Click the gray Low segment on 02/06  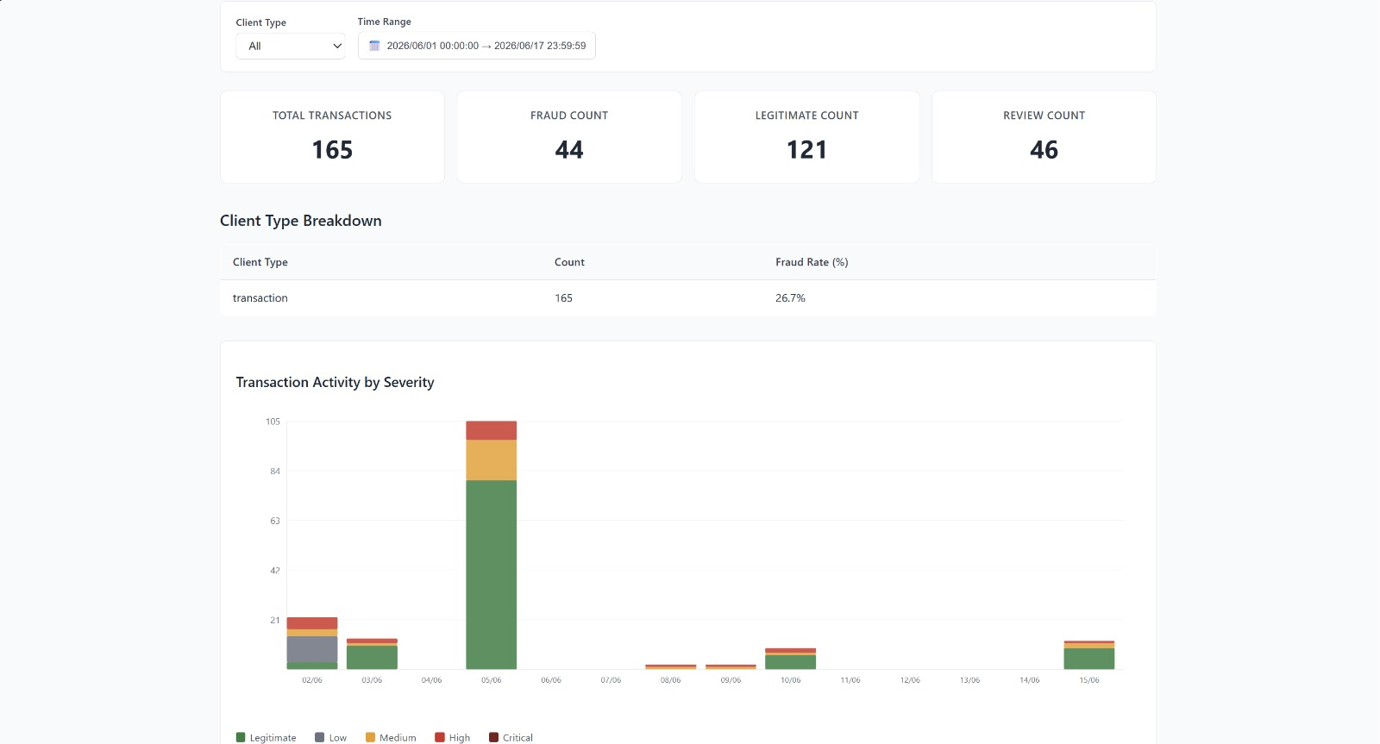click(312, 649)
